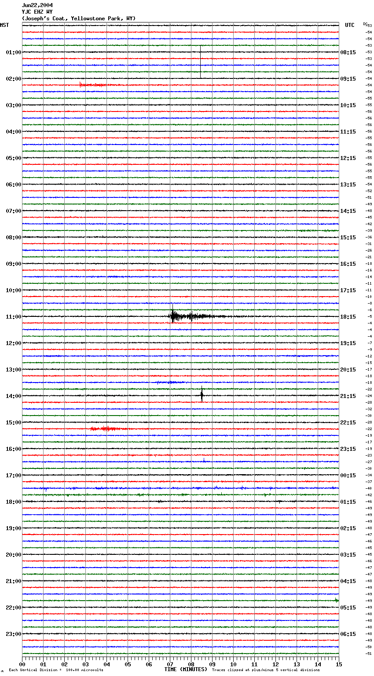The width and height of the screenshot is (374, 676).
Task: Click the 06:00 MST time label
Action: 14,185
